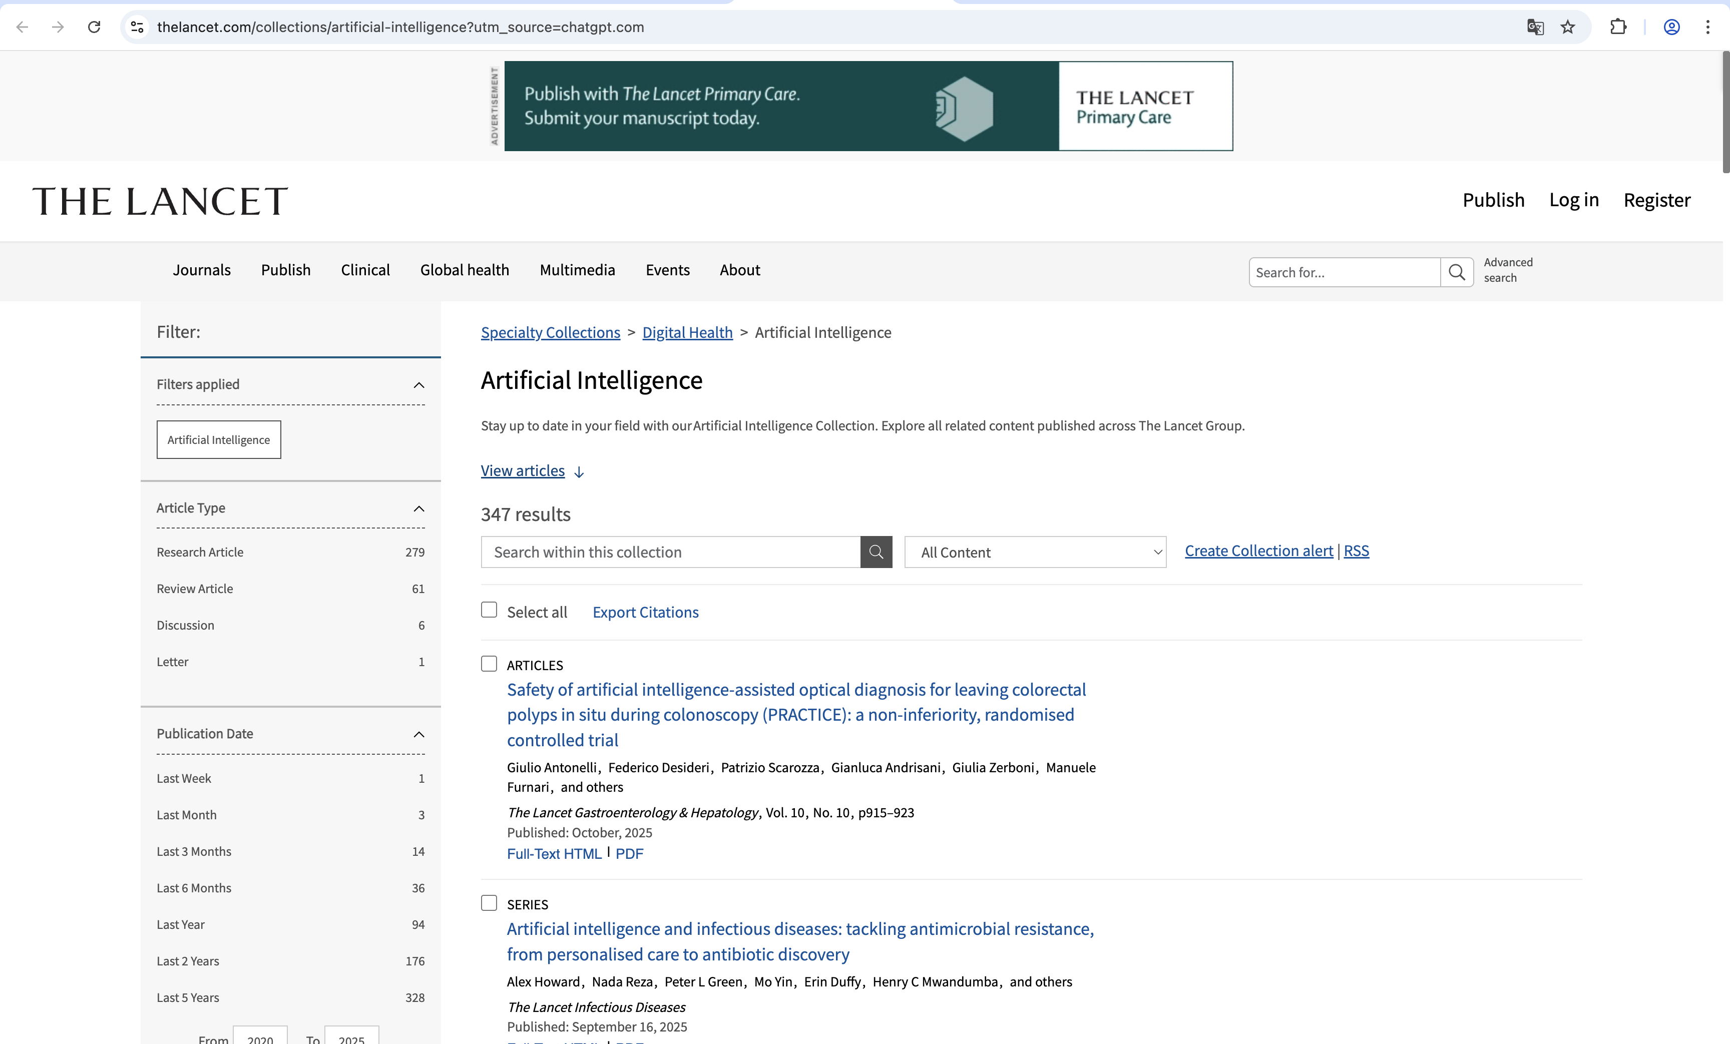Image resolution: width=1730 pixels, height=1044 pixels.
Task: Click the browser back arrow
Action: point(23,28)
